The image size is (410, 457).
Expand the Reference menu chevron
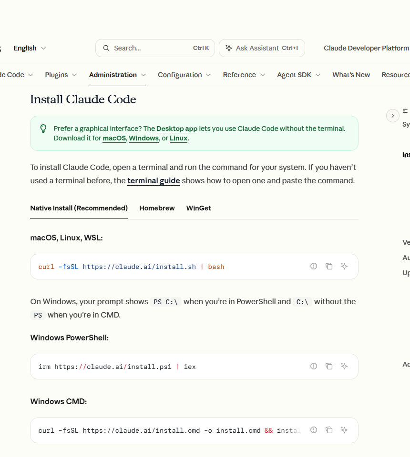[263, 75]
